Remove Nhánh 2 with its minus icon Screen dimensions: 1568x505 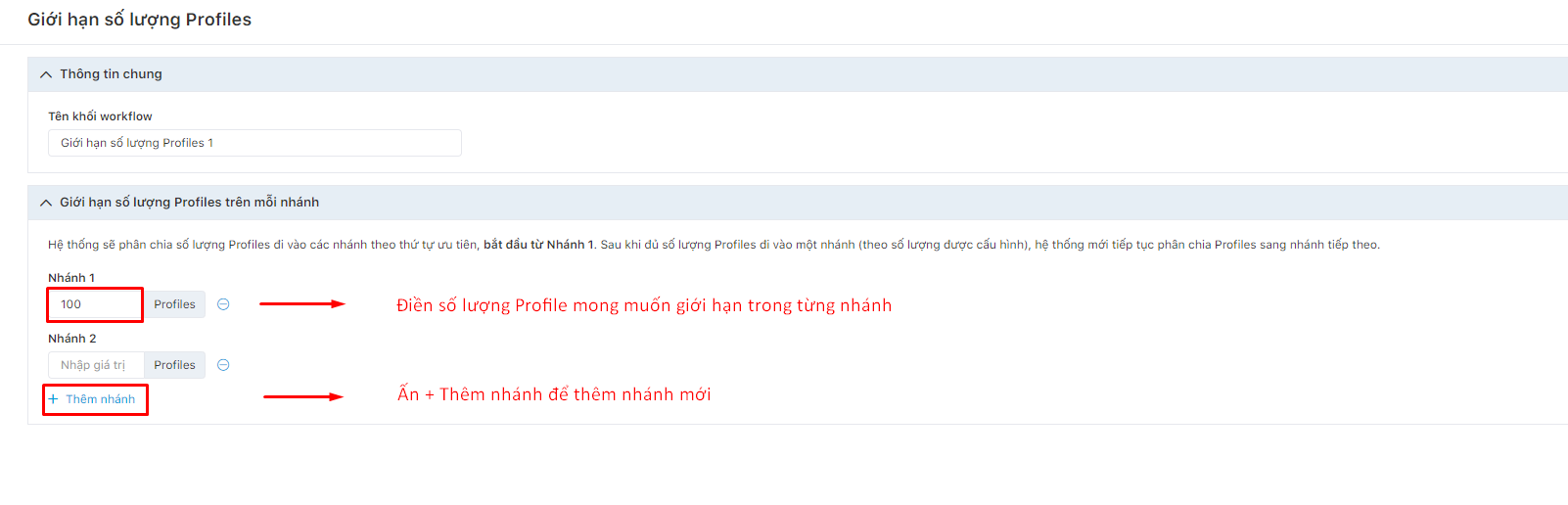223,365
